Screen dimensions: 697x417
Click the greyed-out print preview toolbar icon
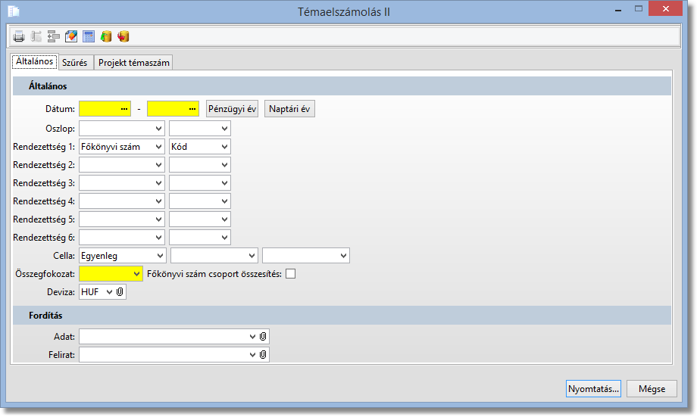pyautogui.click(x=36, y=36)
